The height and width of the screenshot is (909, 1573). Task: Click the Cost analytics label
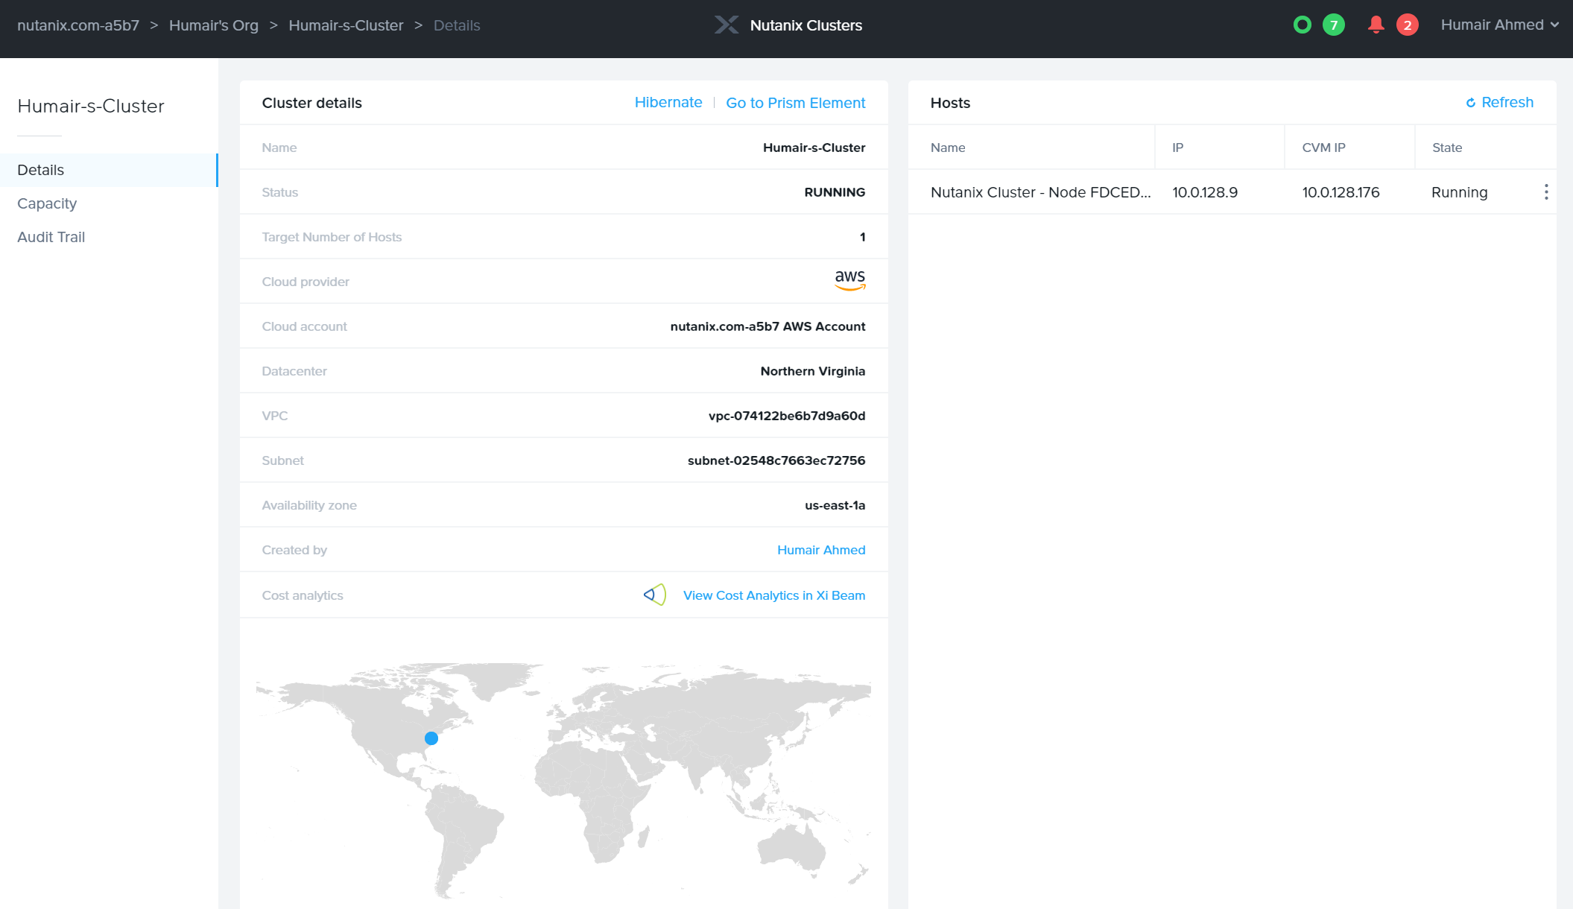[303, 595]
